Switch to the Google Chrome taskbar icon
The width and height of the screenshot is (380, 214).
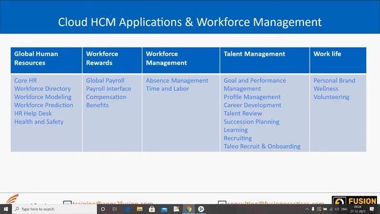pyautogui.click(x=189, y=209)
